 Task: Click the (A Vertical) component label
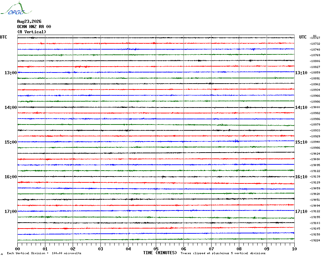[x=32, y=32]
